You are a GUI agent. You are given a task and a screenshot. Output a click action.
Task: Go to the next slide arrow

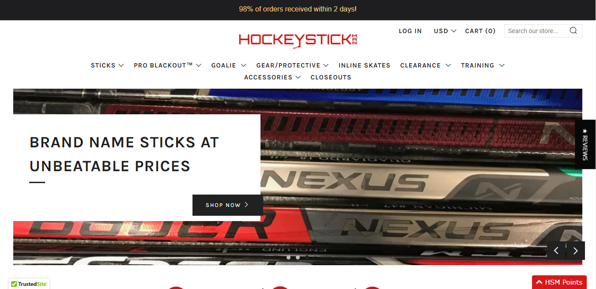(576, 251)
